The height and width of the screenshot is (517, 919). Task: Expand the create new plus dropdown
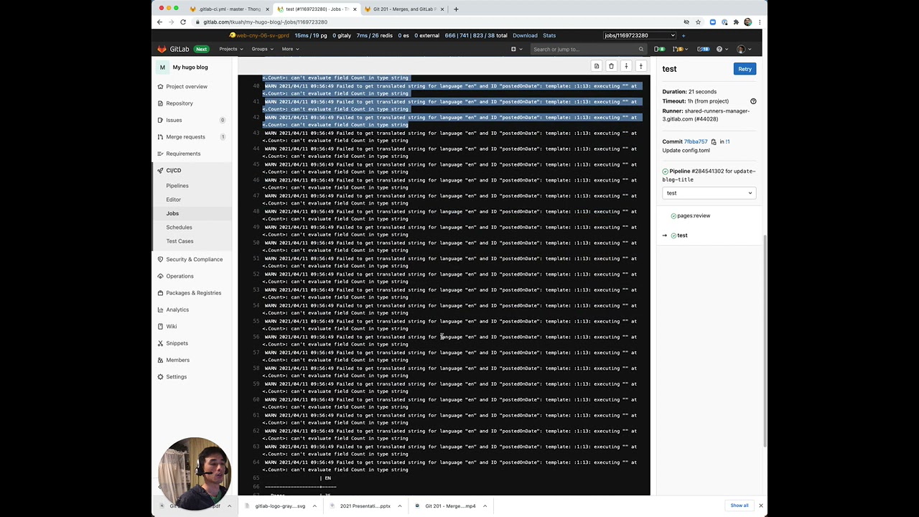click(516, 49)
